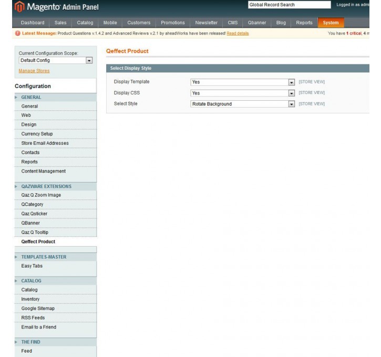Open Email to a Friend settings
The width and height of the screenshot is (381, 357).
point(55,327)
